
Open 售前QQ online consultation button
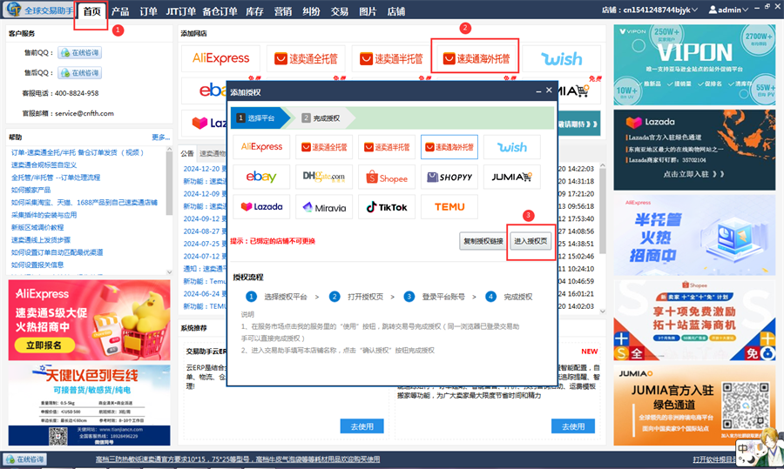point(80,52)
